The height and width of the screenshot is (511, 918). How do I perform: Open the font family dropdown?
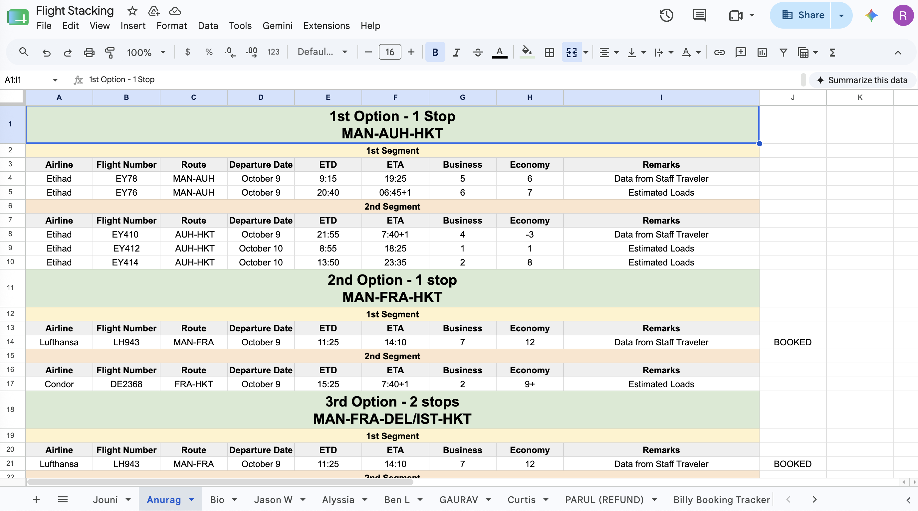322,52
